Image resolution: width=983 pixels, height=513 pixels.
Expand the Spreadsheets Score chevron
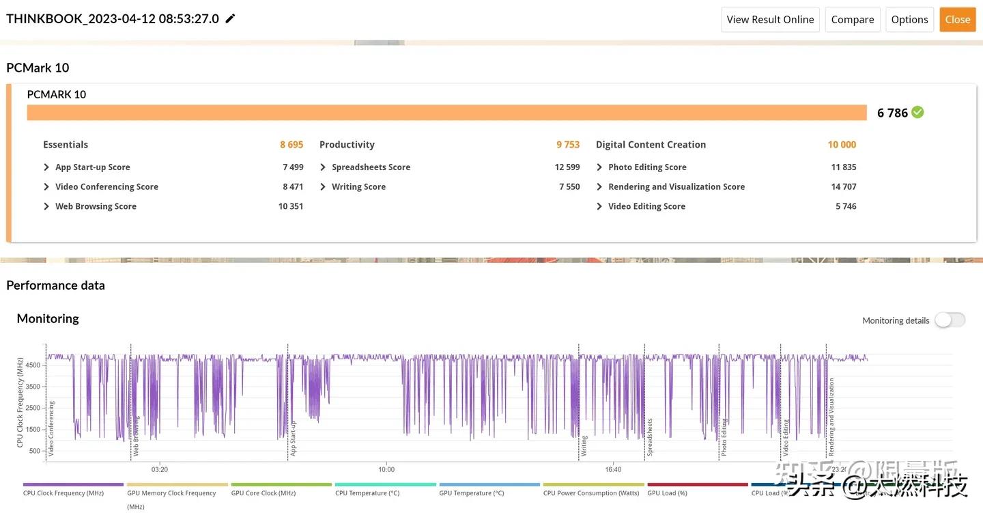[x=323, y=167]
